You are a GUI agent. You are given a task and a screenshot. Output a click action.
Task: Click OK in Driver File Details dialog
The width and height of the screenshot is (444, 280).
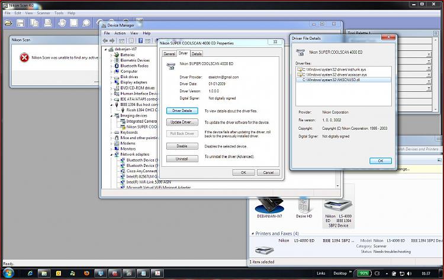[381, 161]
